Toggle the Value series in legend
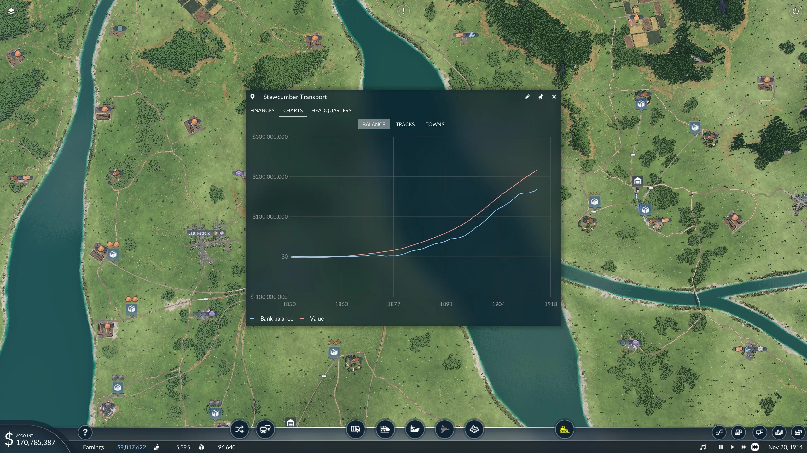Viewport: 807px width, 453px height. (x=312, y=319)
